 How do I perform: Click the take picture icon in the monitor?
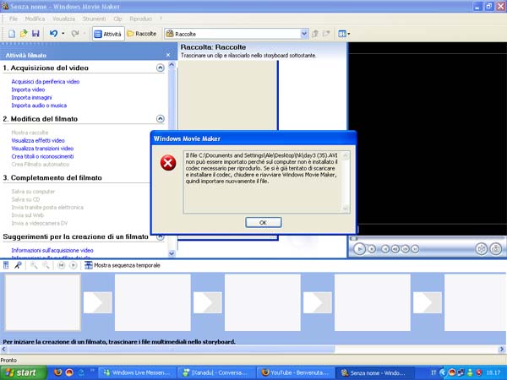pyautogui.click(x=496, y=249)
